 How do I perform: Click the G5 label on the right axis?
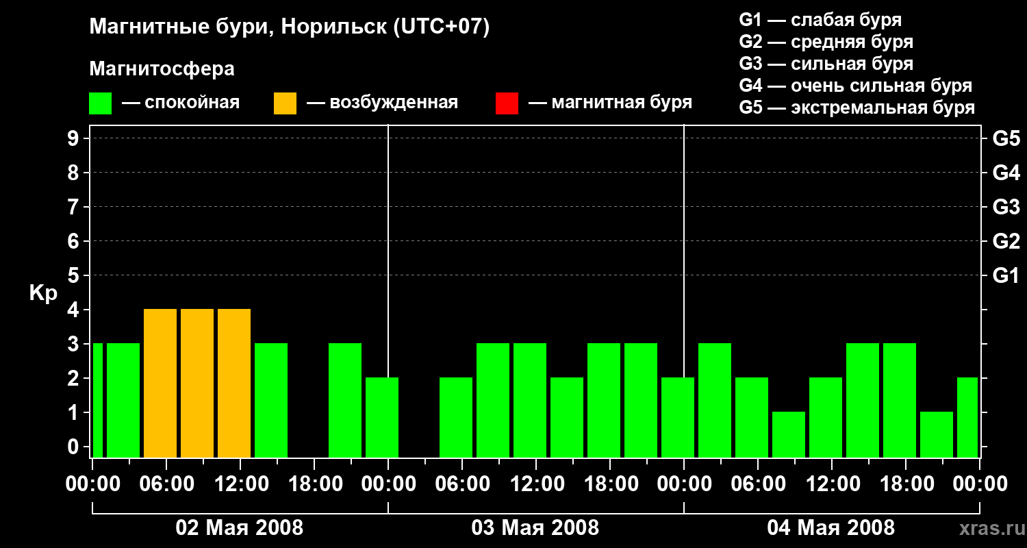(1006, 138)
